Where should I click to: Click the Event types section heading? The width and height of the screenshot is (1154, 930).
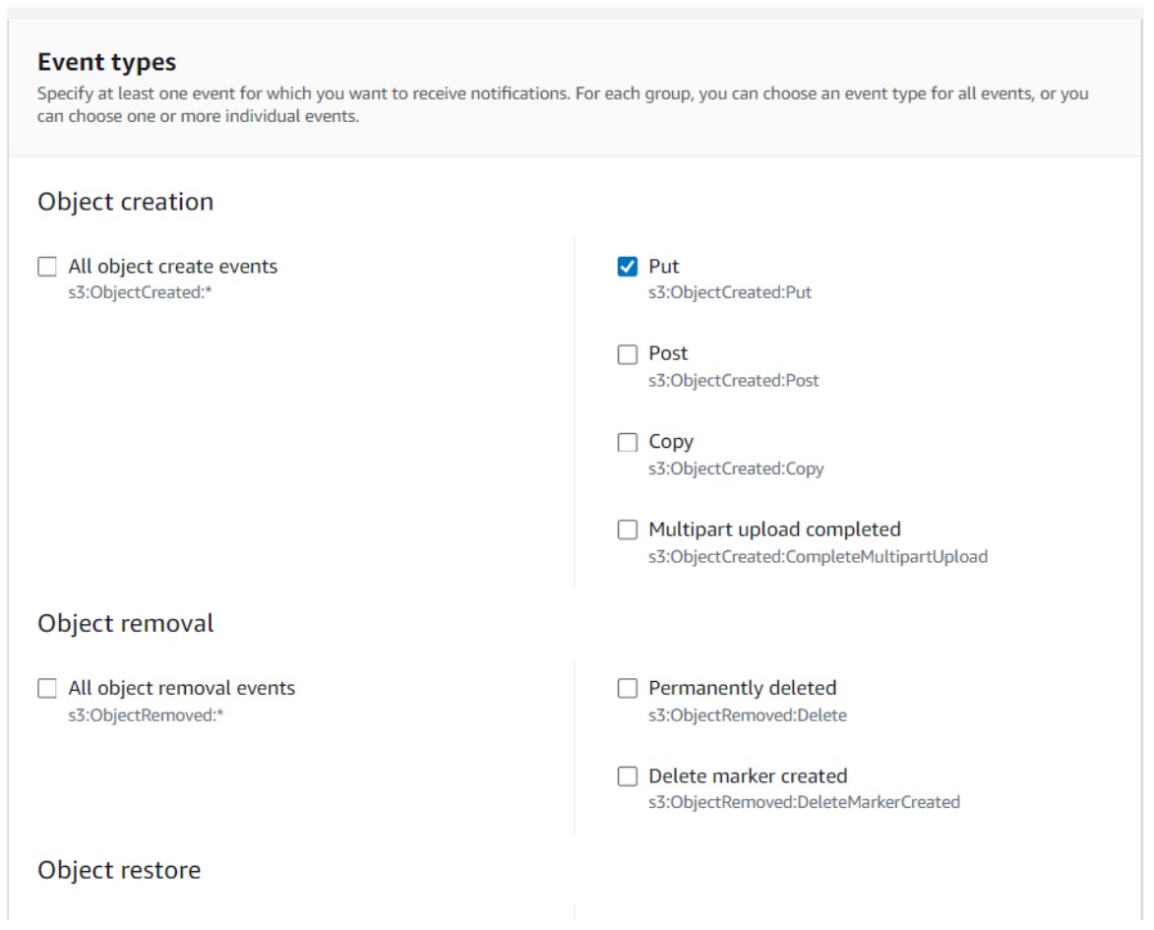coord(107,62)
